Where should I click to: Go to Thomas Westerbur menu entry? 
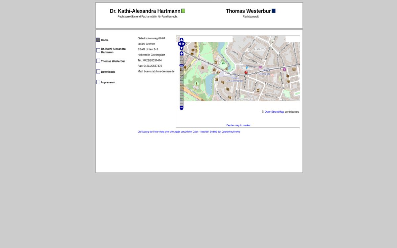pyautogui.click(x=113, y=61)
